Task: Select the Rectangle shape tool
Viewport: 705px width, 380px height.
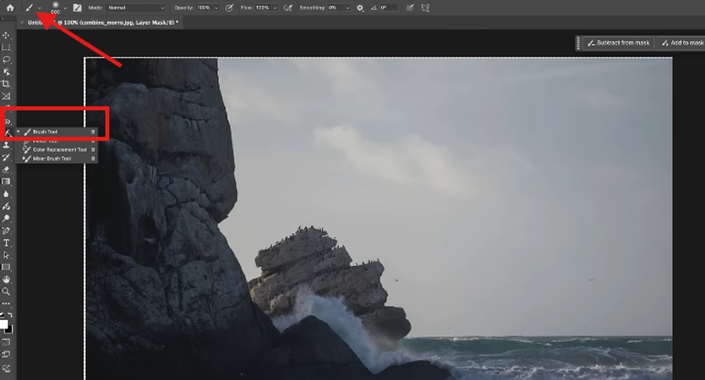Action: [6, 267]
